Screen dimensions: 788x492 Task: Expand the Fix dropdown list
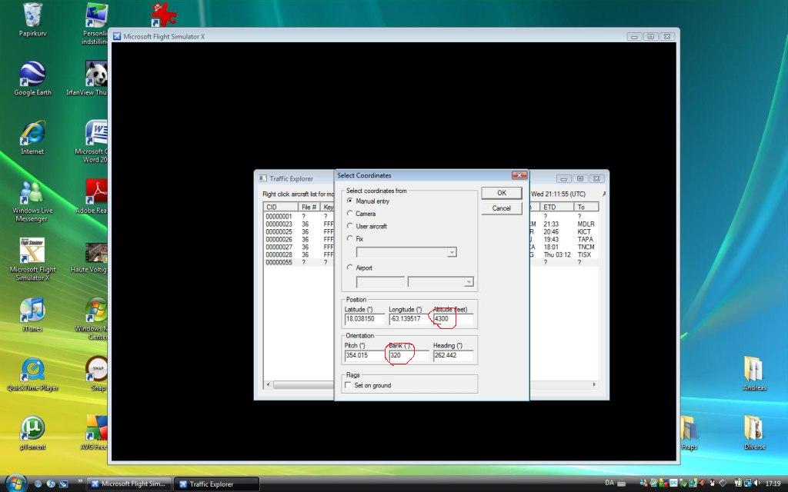tap(452, 252)
